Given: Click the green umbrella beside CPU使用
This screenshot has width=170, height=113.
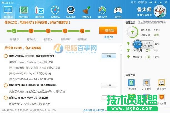Looking at the screenshot, I should tap(129, 50).
